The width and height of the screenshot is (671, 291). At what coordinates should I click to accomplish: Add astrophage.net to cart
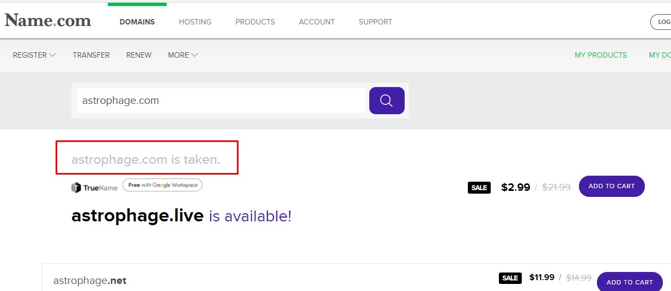(629, 282)
